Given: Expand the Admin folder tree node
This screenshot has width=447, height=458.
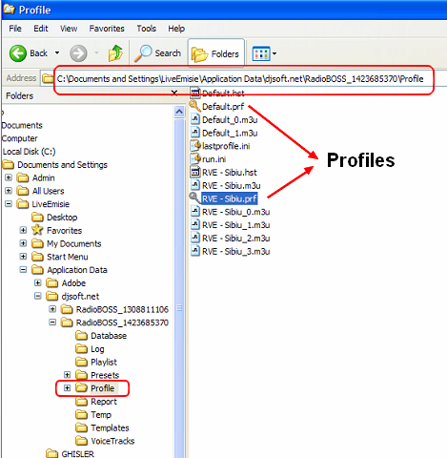Looking at the screenshot, I should click(9, 177).
